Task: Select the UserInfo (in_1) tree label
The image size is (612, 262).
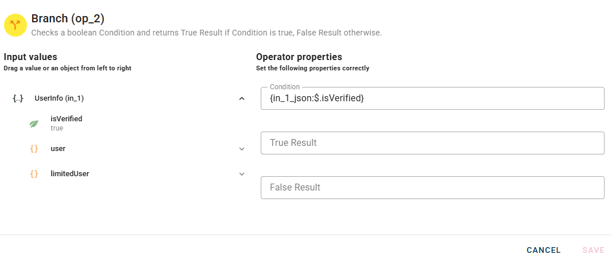Action: pyautogui.click(x=59, y=98)
